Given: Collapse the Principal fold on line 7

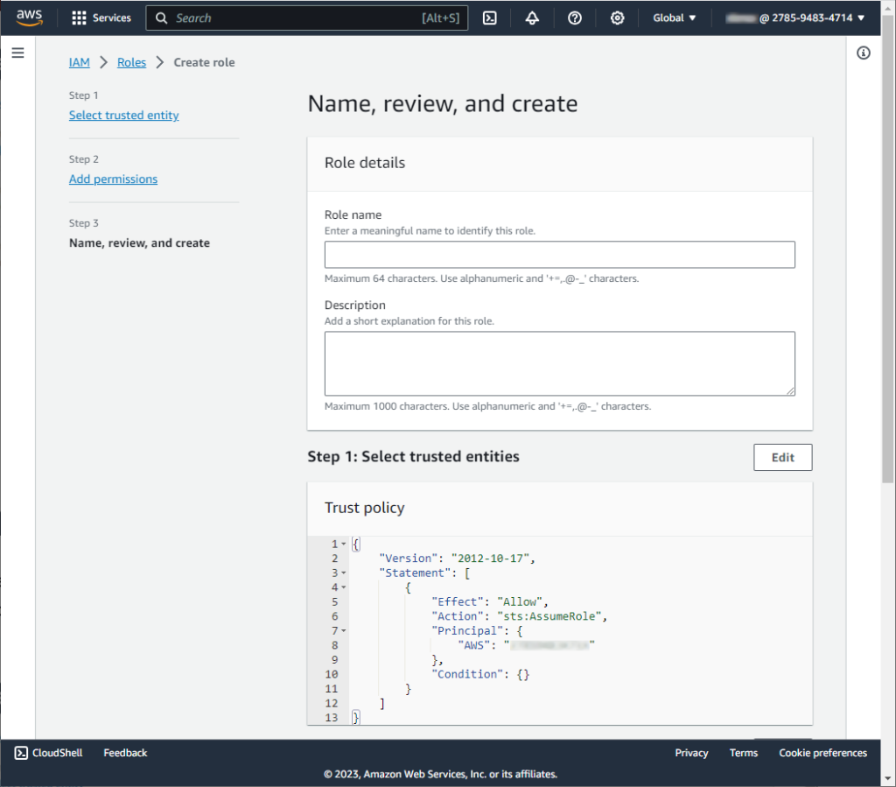Looking at the screenshot, I should pos(343,630).
